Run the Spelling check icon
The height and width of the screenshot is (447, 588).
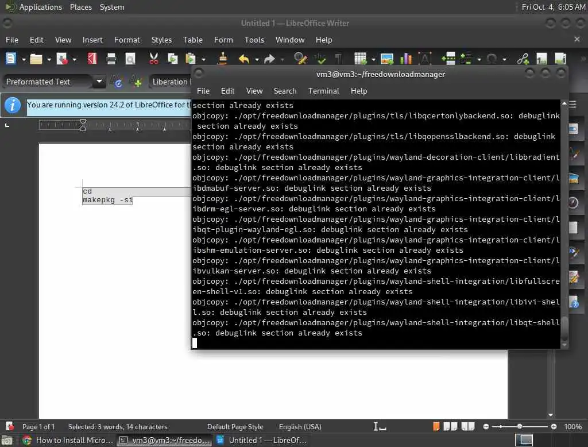click(320, 59)
